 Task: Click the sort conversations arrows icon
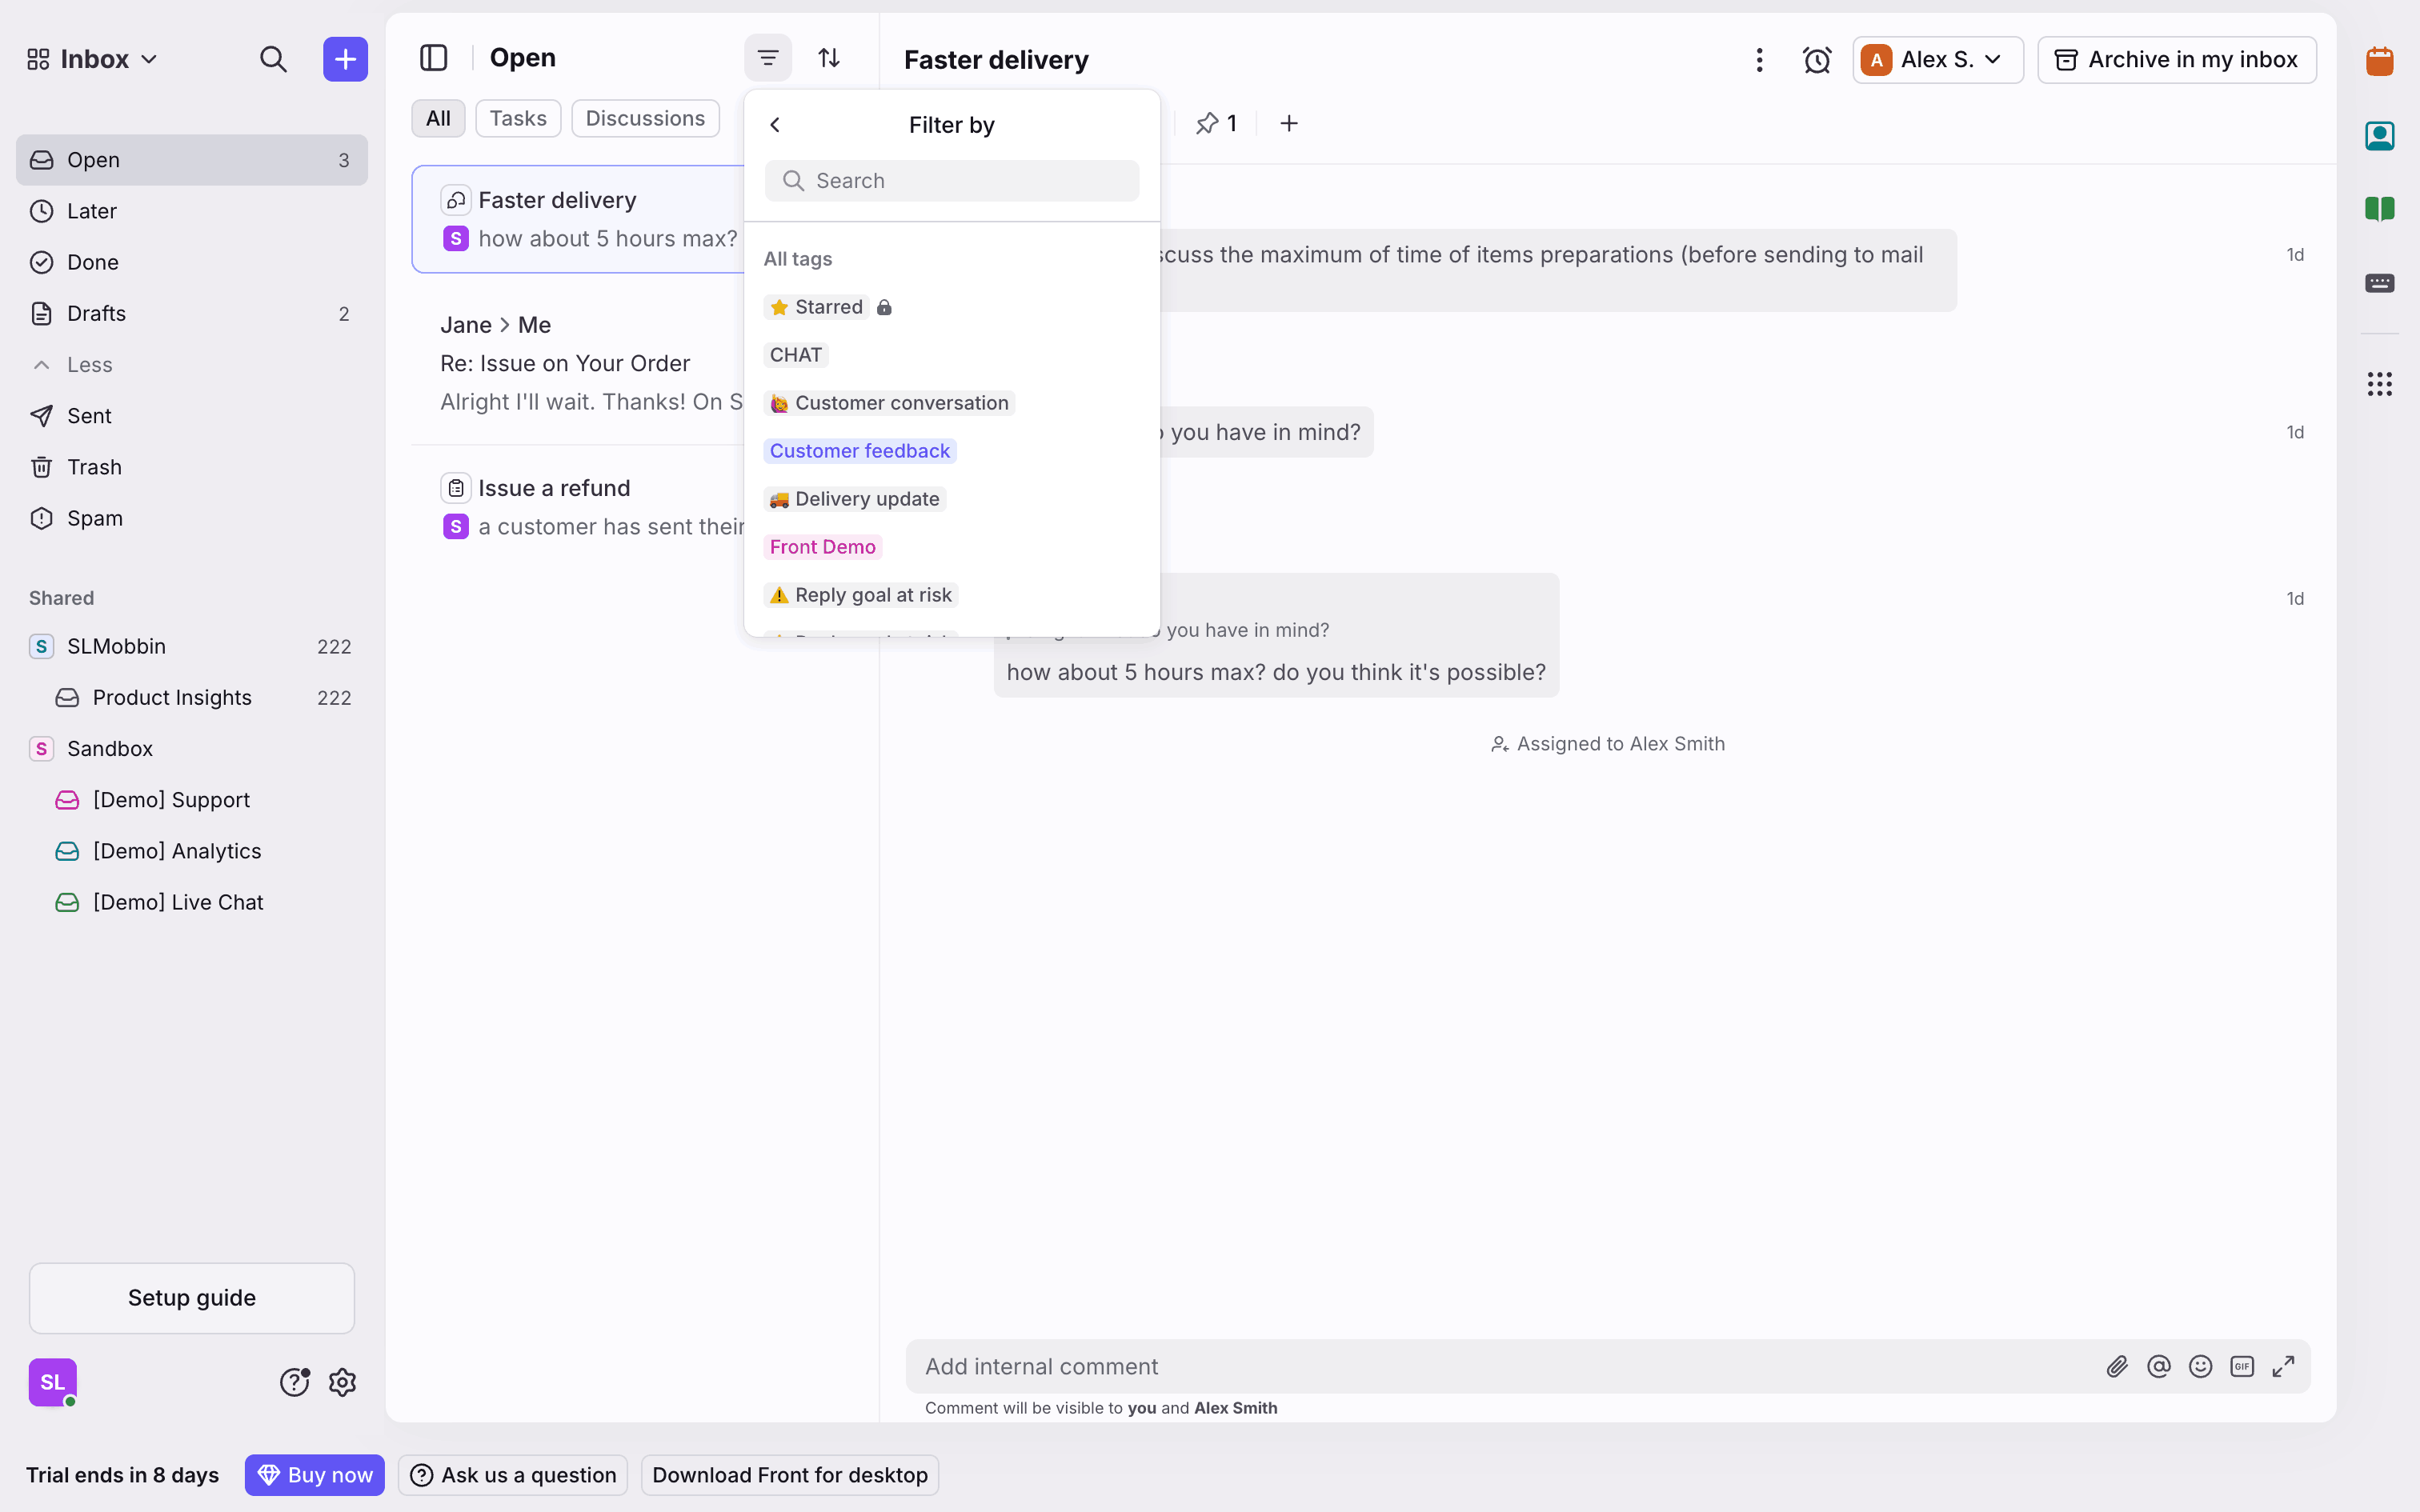829,58
